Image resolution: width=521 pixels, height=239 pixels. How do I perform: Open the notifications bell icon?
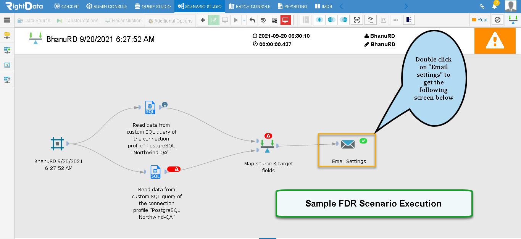tap(495, 6)
